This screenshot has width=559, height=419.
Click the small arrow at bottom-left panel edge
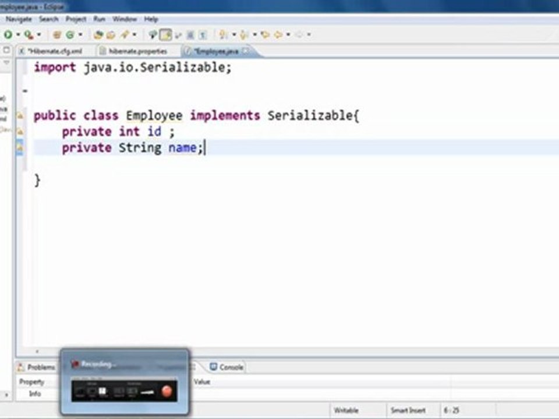pyautogui.click(x=6, y=395)
